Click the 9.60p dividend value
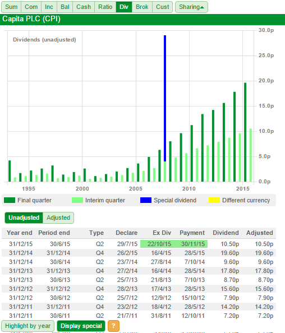This screenshot has height=333, width=285. click(x=232, y=262)
